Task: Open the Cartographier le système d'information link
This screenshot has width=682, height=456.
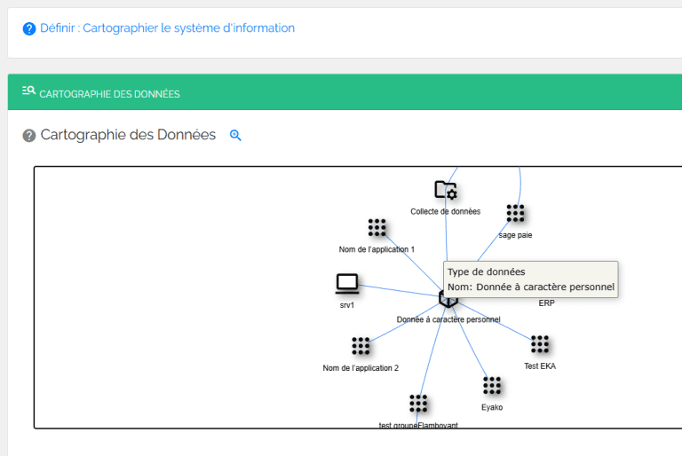Action: click(x=189, y=28)
